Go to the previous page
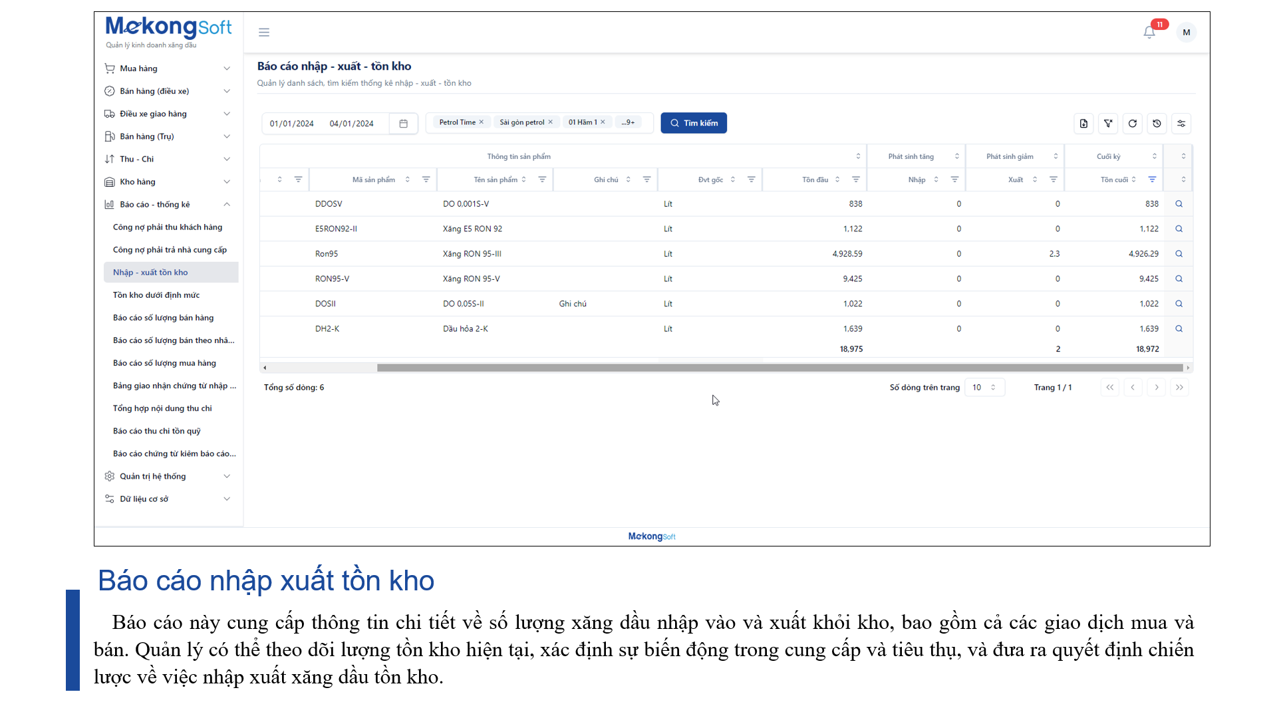Screen dimensions: 1277x718 [x=1133, y=388]
